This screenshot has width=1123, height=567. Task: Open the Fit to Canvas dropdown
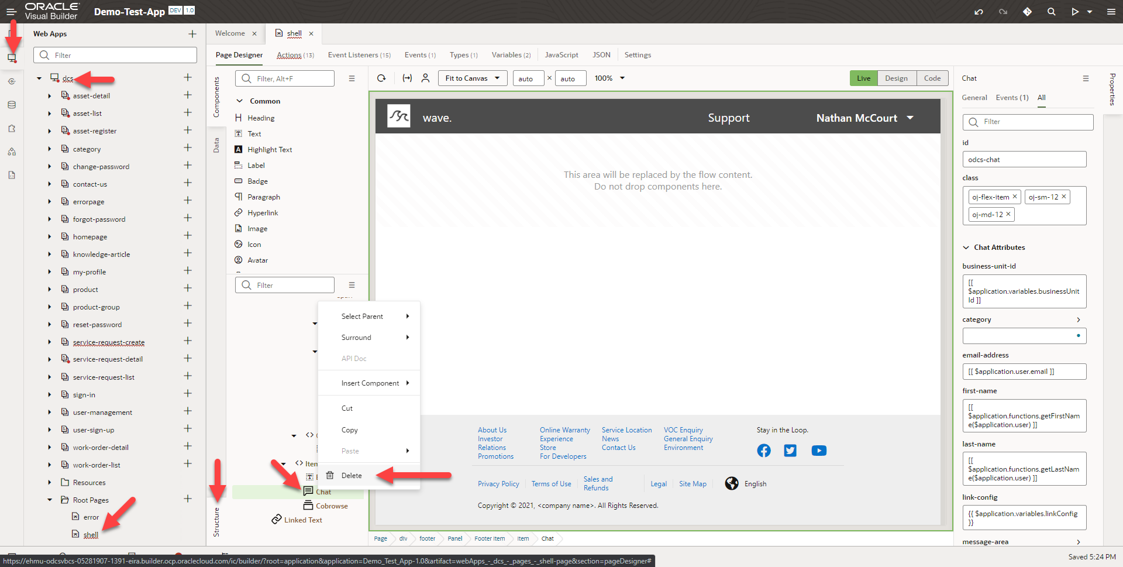point(472,78)
